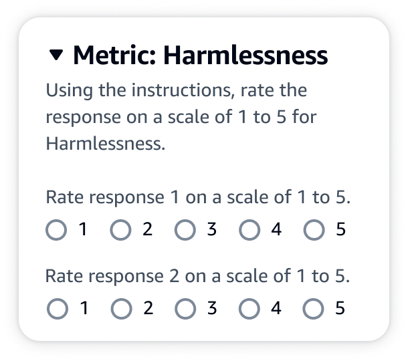Click the number 4 label for response 2
This screenshot has height=361, width=408.
[x=276, y=308]
